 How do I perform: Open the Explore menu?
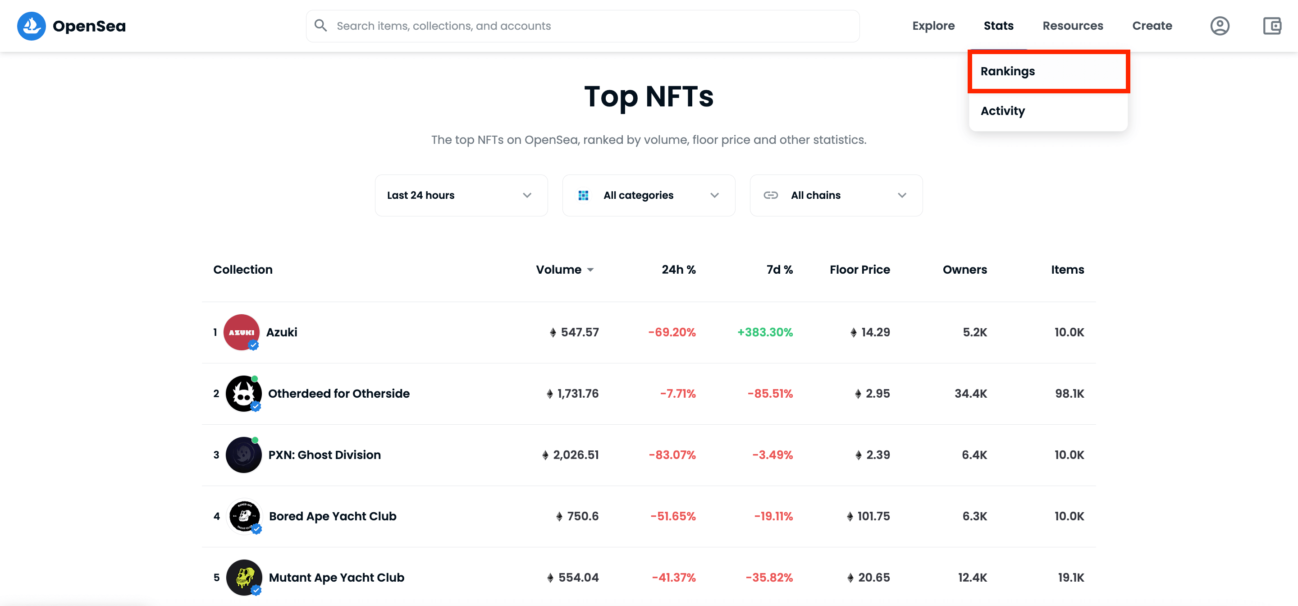click(933, 26)
